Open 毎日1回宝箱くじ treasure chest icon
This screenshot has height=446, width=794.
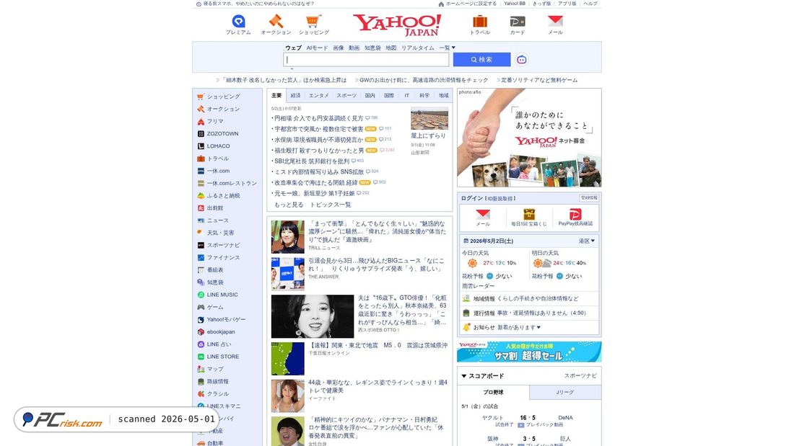[x=529, y=215]
